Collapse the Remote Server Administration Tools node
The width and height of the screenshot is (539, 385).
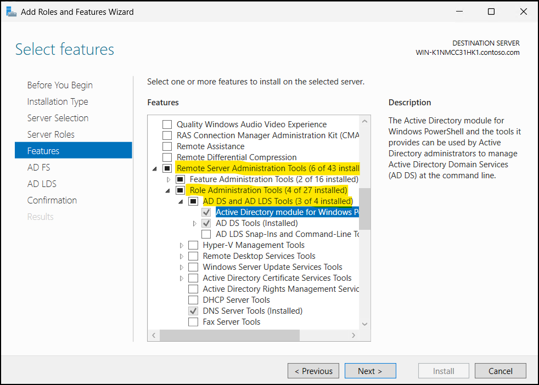coord(154,168)
